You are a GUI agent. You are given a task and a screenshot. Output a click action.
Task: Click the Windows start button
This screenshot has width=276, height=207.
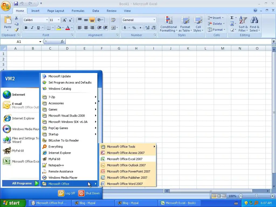click(13, 203)
